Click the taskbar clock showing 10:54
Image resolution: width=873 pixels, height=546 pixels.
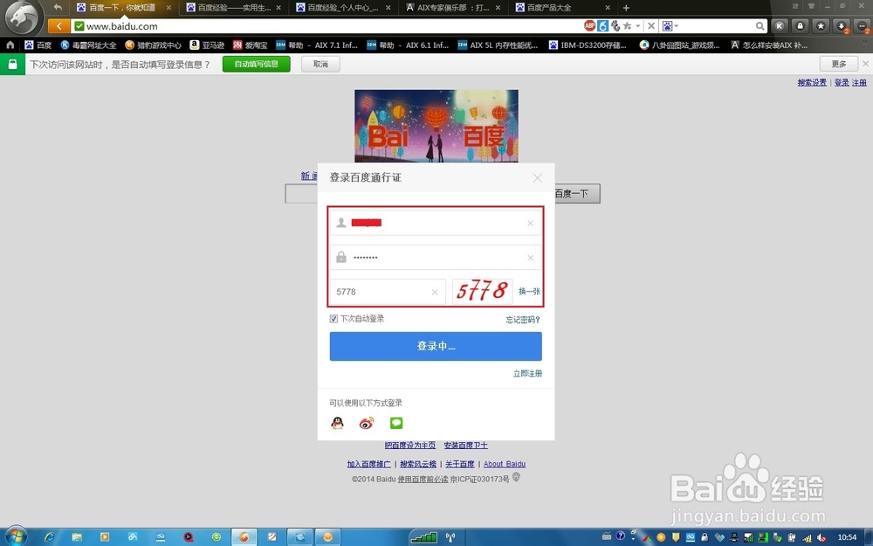847,537
